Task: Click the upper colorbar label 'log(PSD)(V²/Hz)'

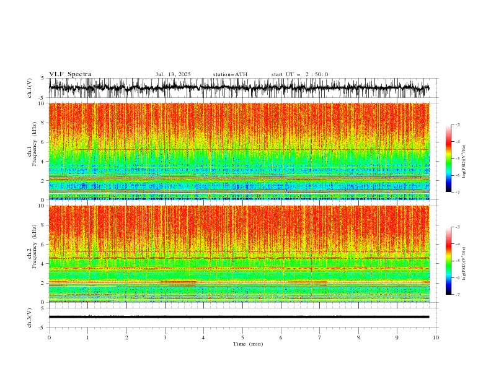Action: 464,162
